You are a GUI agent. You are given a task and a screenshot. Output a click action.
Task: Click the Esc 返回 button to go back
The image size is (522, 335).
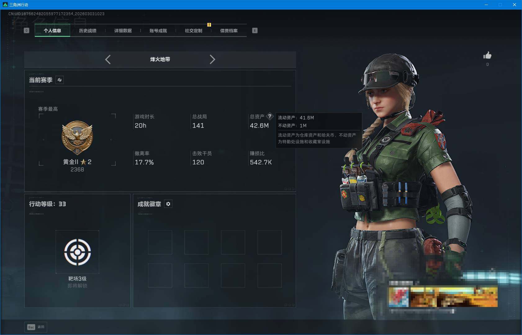(35, 327)
